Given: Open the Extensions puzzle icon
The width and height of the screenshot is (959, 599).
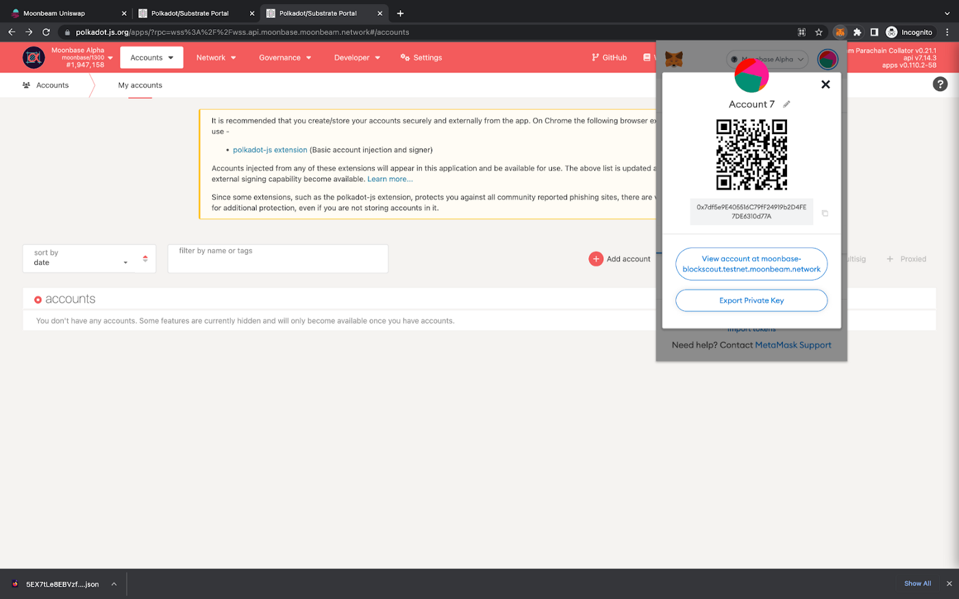Looking at the screenshot, I should coord(857,32).
